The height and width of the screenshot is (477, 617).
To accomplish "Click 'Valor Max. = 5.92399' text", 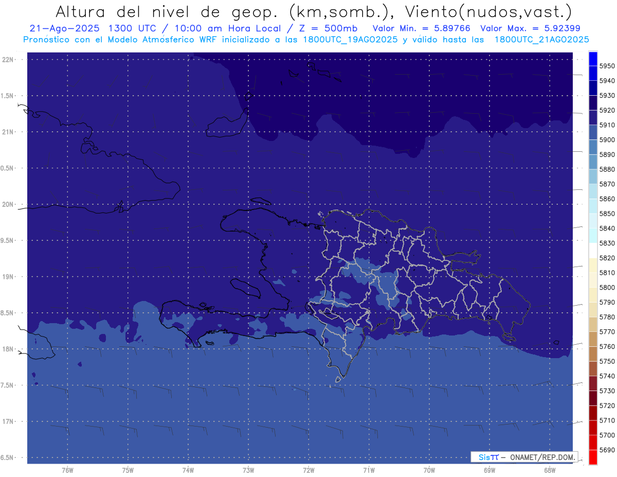I will pyautogui.click(x=530, y=28).
